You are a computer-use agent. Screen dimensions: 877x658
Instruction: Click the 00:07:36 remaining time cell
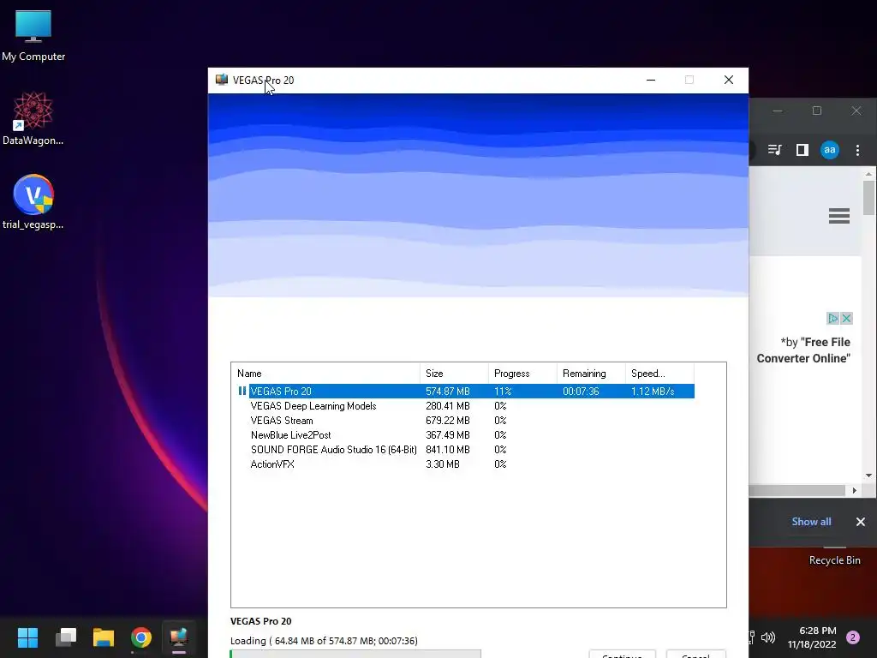click(581, 391)
